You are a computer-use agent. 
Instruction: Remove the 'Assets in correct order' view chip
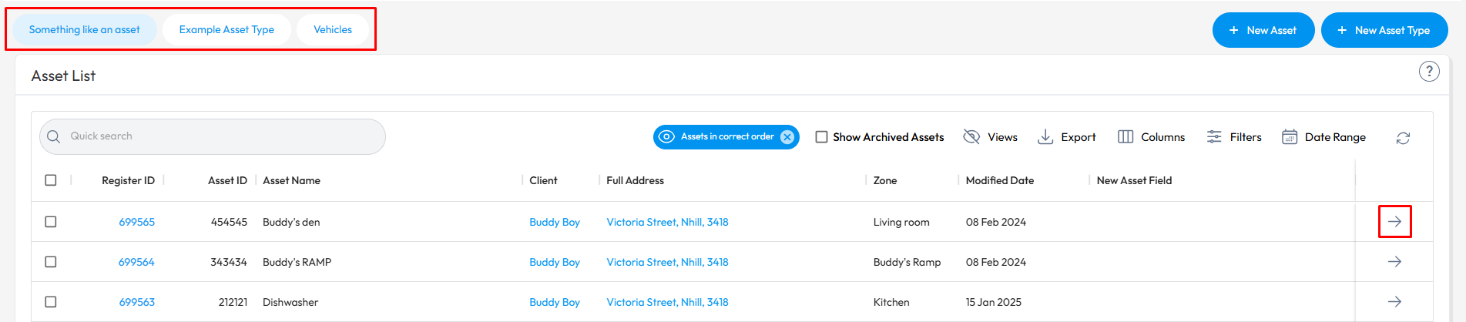tap(787, 137)
